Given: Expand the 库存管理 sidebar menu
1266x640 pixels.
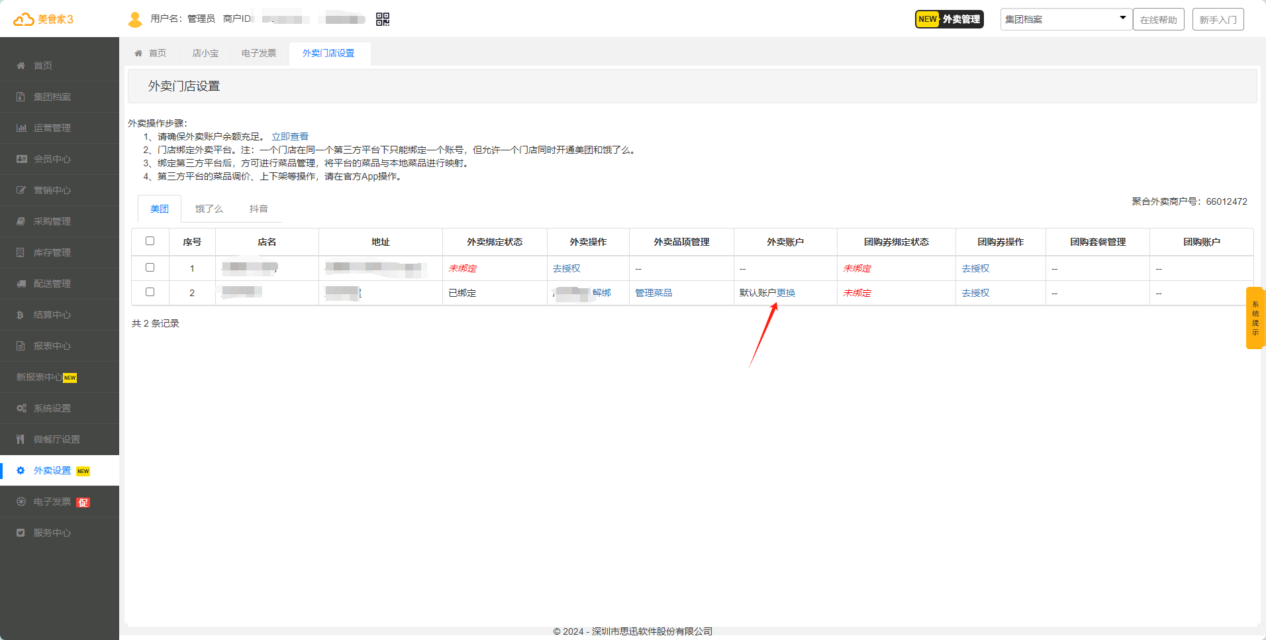Looking at the screenshot, I should pyautogui.click(x=52, y=252).
